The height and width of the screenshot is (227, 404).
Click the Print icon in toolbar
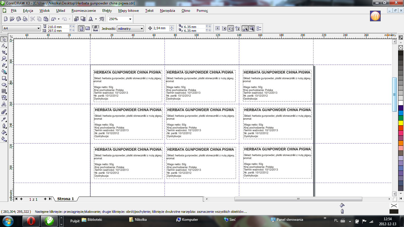25,19
